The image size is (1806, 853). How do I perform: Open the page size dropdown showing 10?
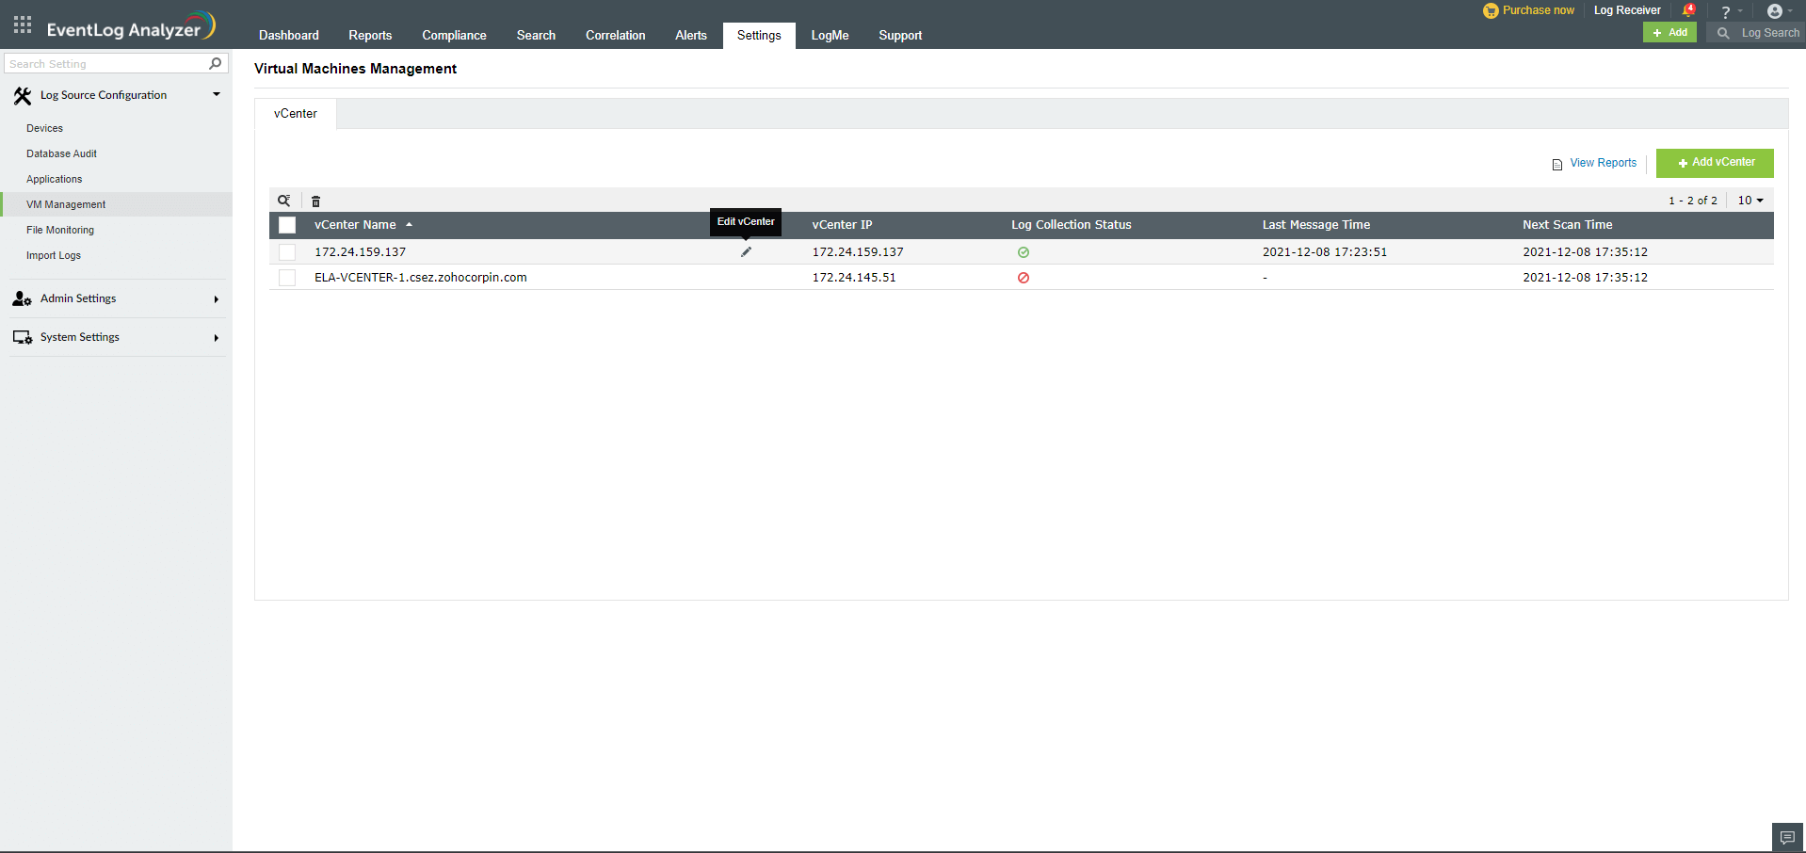pos(1750,200)
